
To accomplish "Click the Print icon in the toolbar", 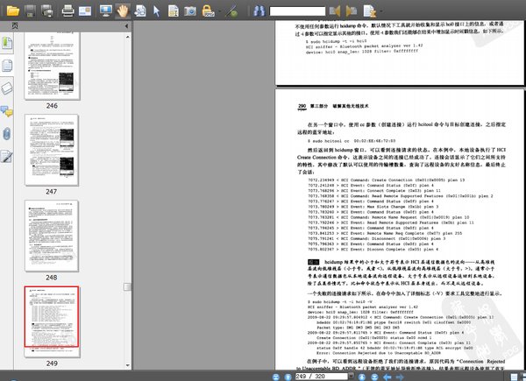I will click(x=68, y=11).
